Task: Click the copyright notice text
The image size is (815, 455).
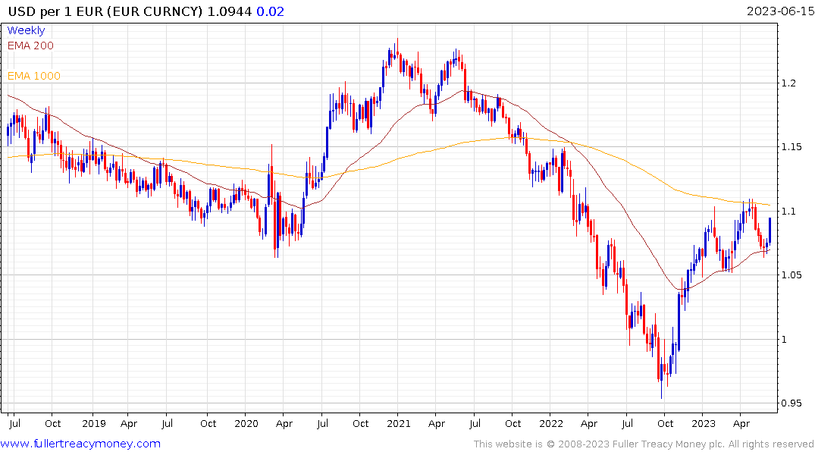Action: pyautogui.click(x=644, y=444)
